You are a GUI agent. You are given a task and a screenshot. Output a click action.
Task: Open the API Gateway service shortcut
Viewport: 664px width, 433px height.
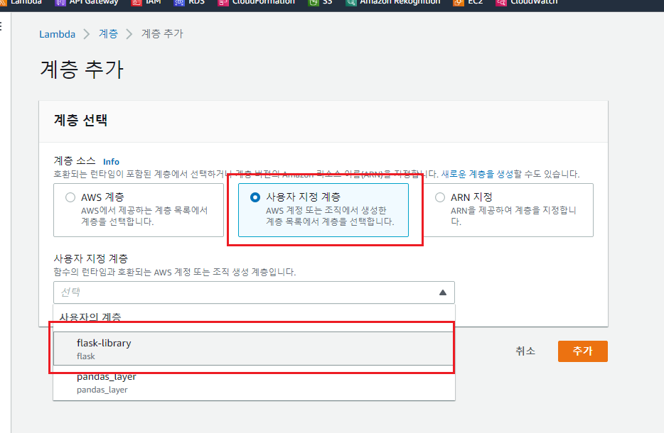click(87, 2)
